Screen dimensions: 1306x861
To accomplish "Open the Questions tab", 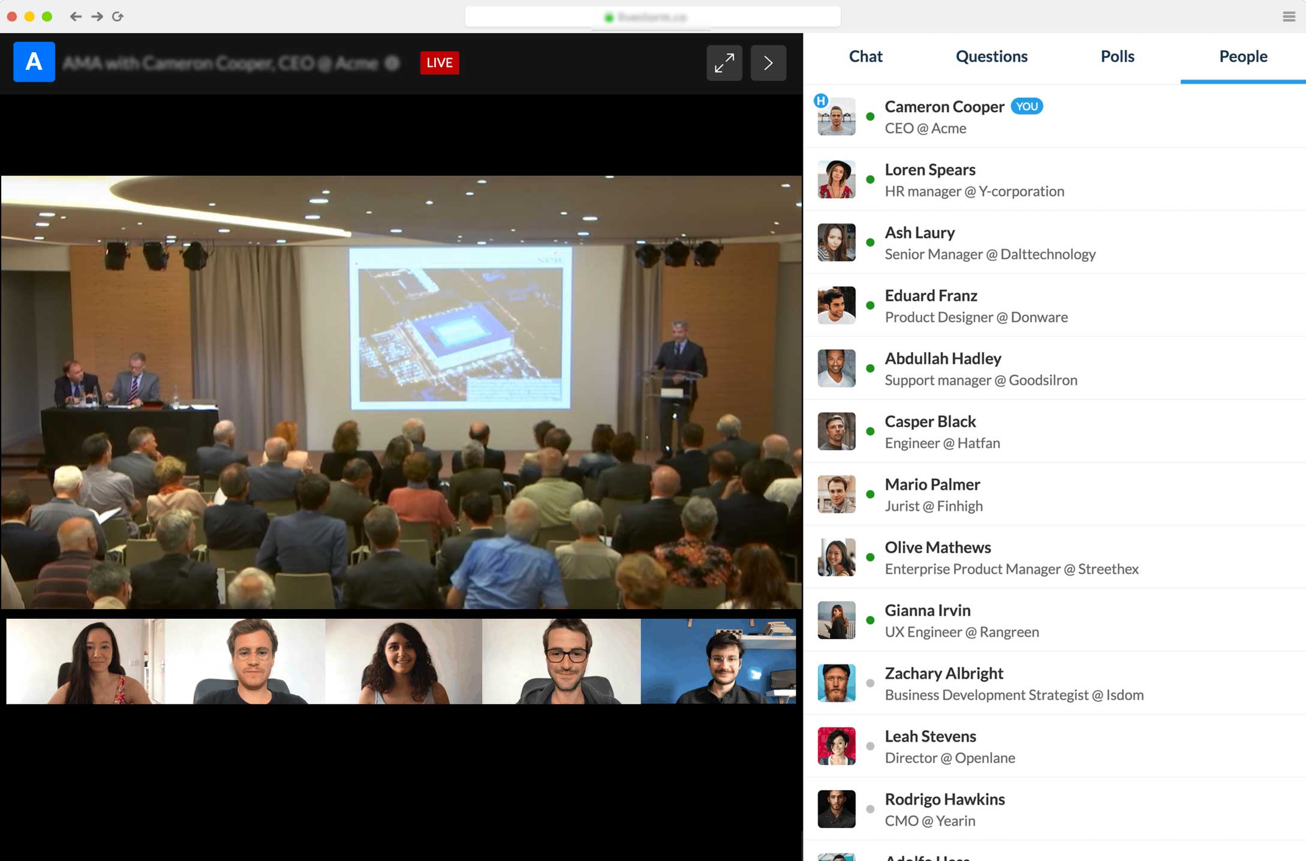I will [x=991, y=56].
